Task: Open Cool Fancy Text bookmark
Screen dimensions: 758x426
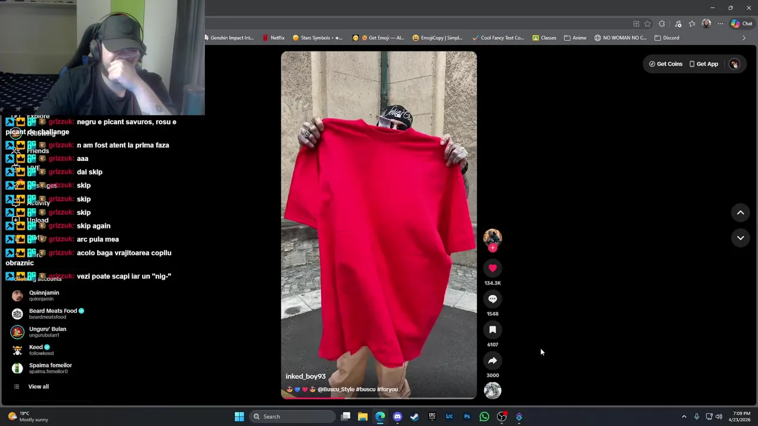Action: (498, 38)
